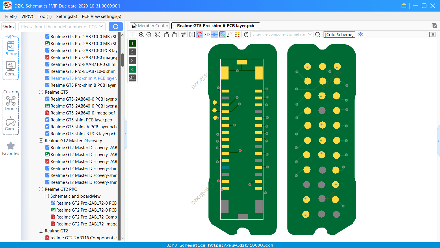Image resolution: width=440 pixels, height=248 pixels.
Task: Open the colored dots grid tool
Action: pyautogui.click(x=237, y=34)
